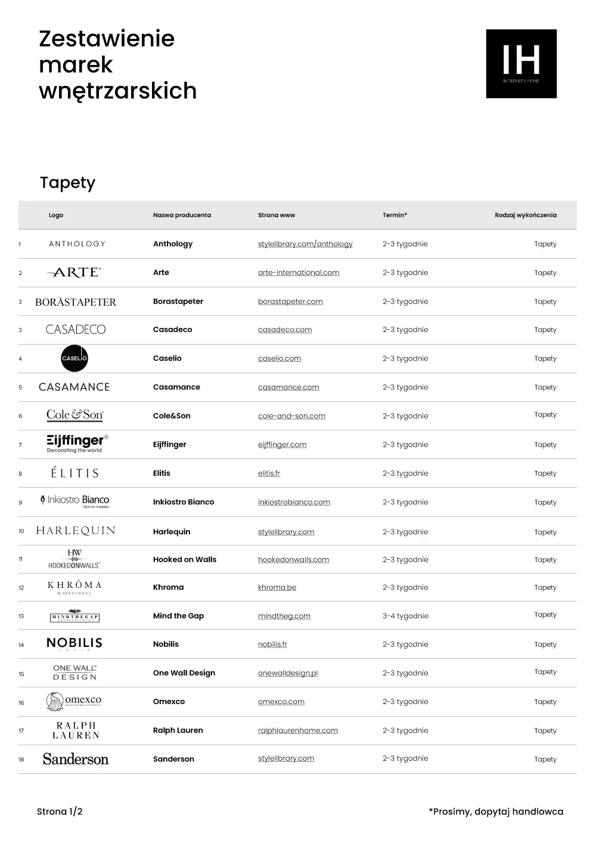596x843 pixels.
Task: Open the elitis.fr link
Action: point(269,473)
